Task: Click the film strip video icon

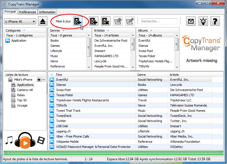Action: tap(41, 140)
